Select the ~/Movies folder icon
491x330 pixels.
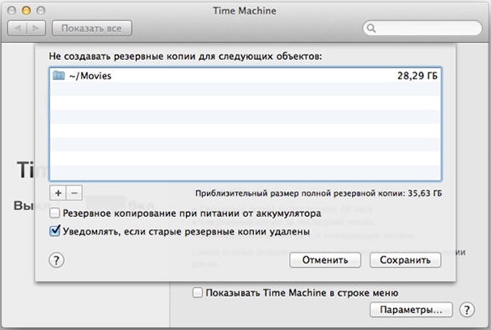(x=58, y=75)
